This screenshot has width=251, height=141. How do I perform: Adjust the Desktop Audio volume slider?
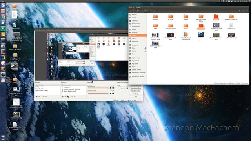(x=98, y=94)
